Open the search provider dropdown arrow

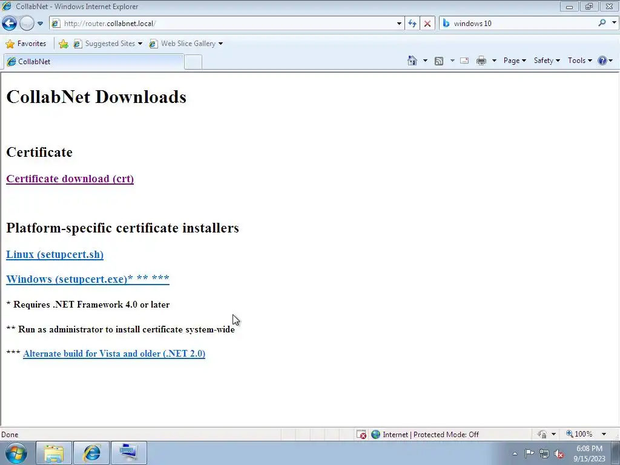[x=614, y=23]
